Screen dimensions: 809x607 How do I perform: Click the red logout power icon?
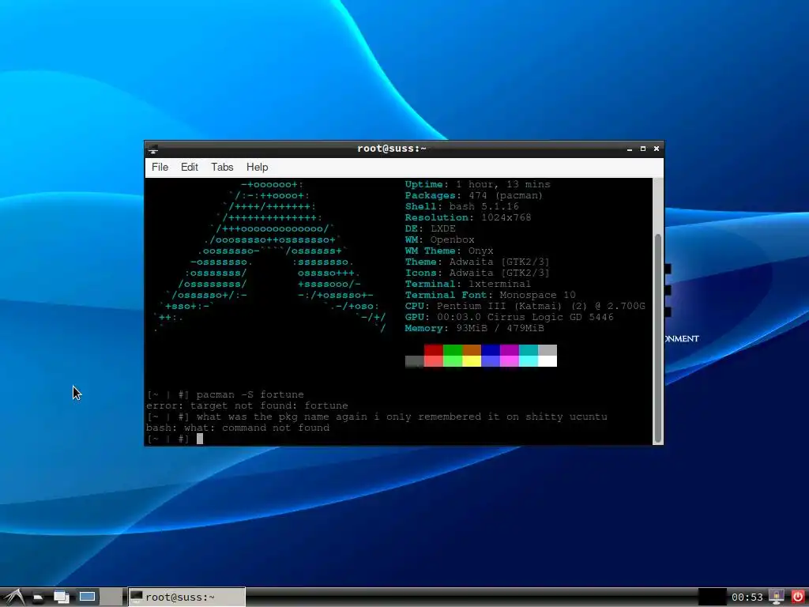pos(798,598)
